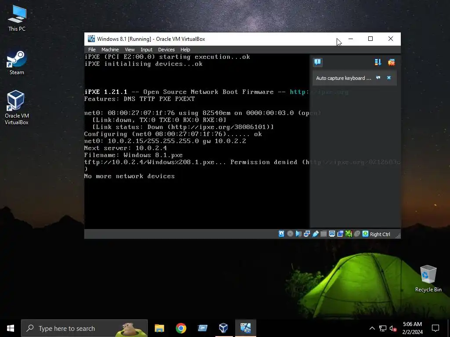The width and height of the screenshot is (450, 337).
Task: Show hidden system tray icons
Action: click(372, 328)
